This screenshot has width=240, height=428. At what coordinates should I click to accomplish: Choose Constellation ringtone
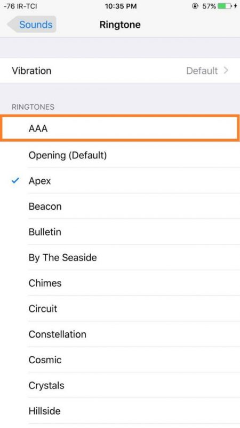coord(120,334)
